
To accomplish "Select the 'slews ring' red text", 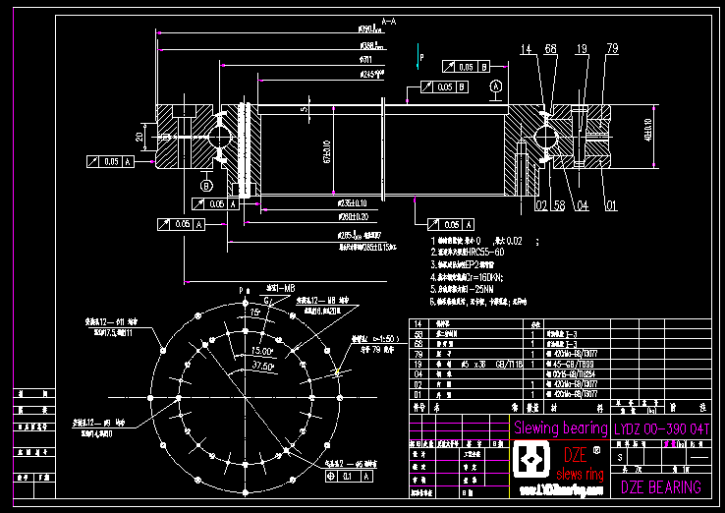I will click(x=581, y=474).
